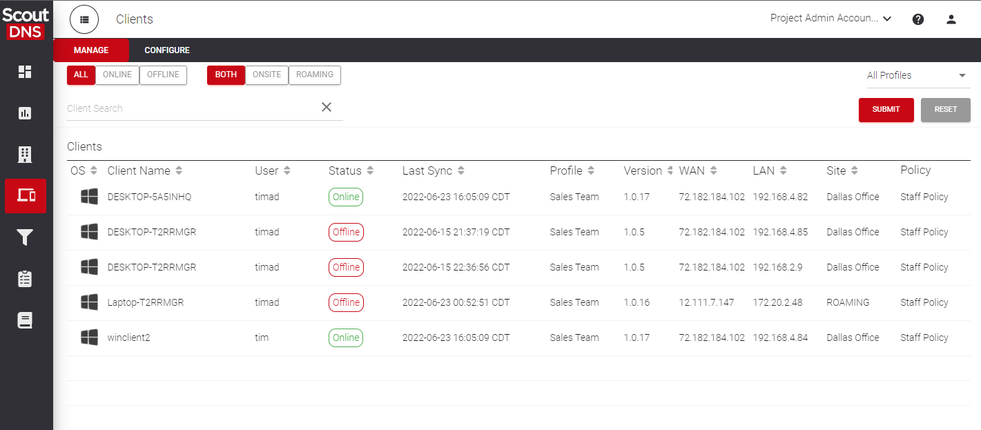Open the building Sites sidebar icon
This screenshot has height=430, width=981.
tap(25, 155)
